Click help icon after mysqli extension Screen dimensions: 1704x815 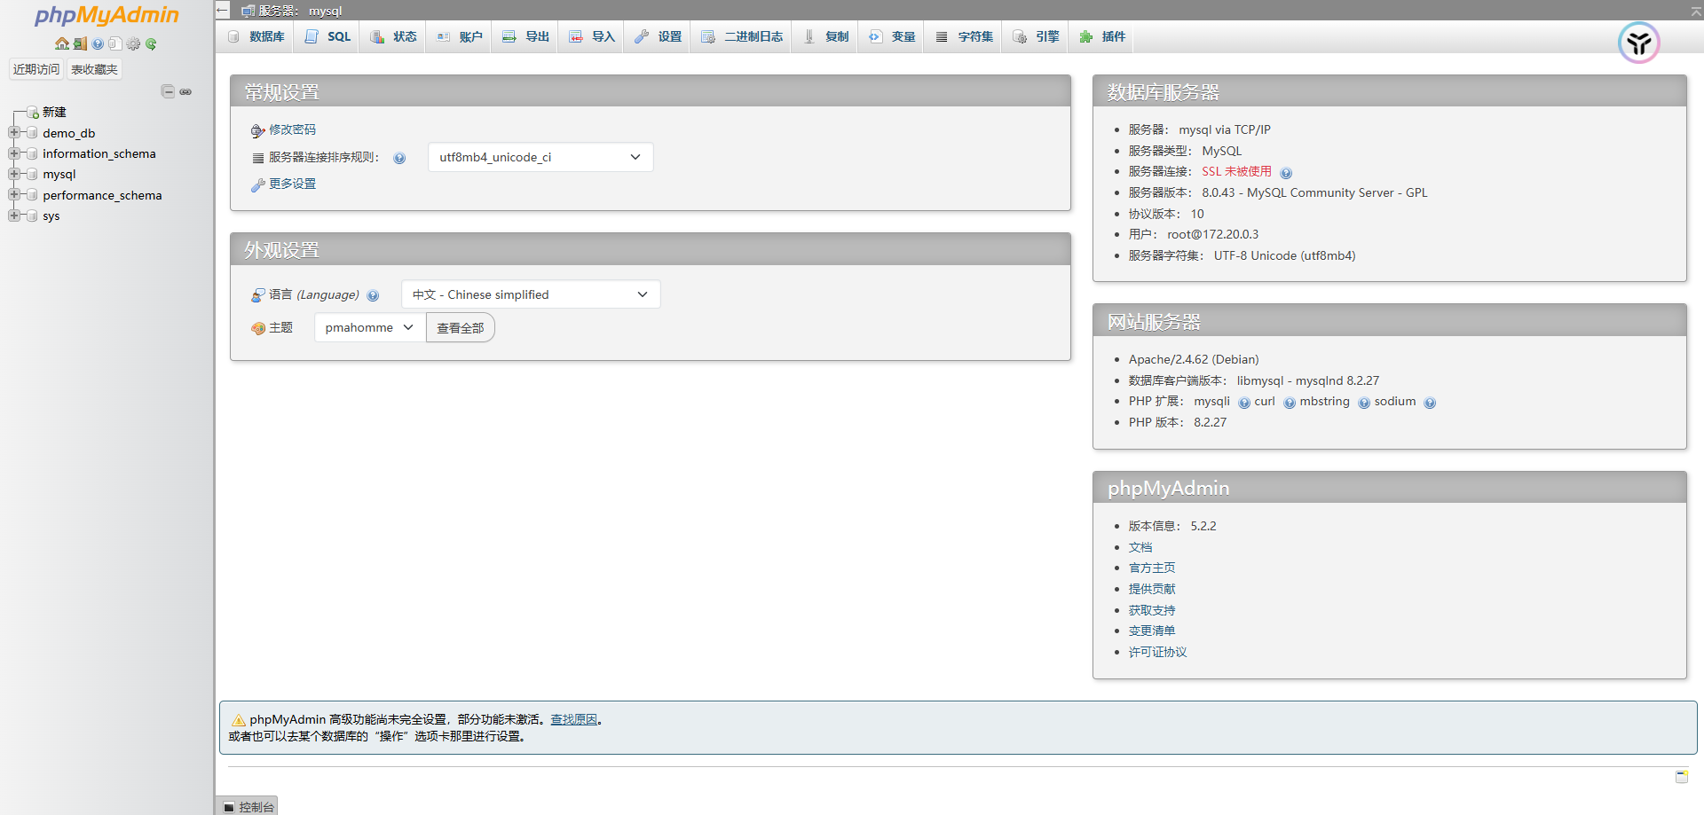click(x=1244, y=403)
